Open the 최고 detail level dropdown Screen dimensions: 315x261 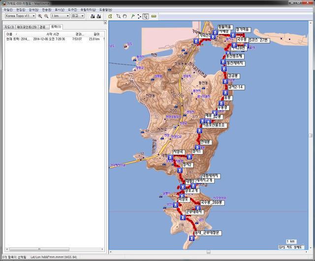pyautogui.click(x=78, y=16)
